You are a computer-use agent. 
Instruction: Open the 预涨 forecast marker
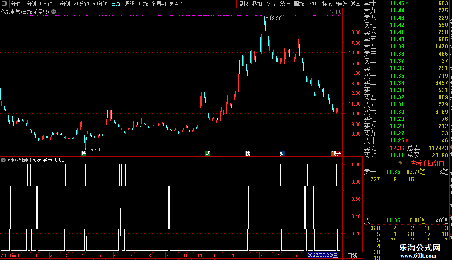336,153
